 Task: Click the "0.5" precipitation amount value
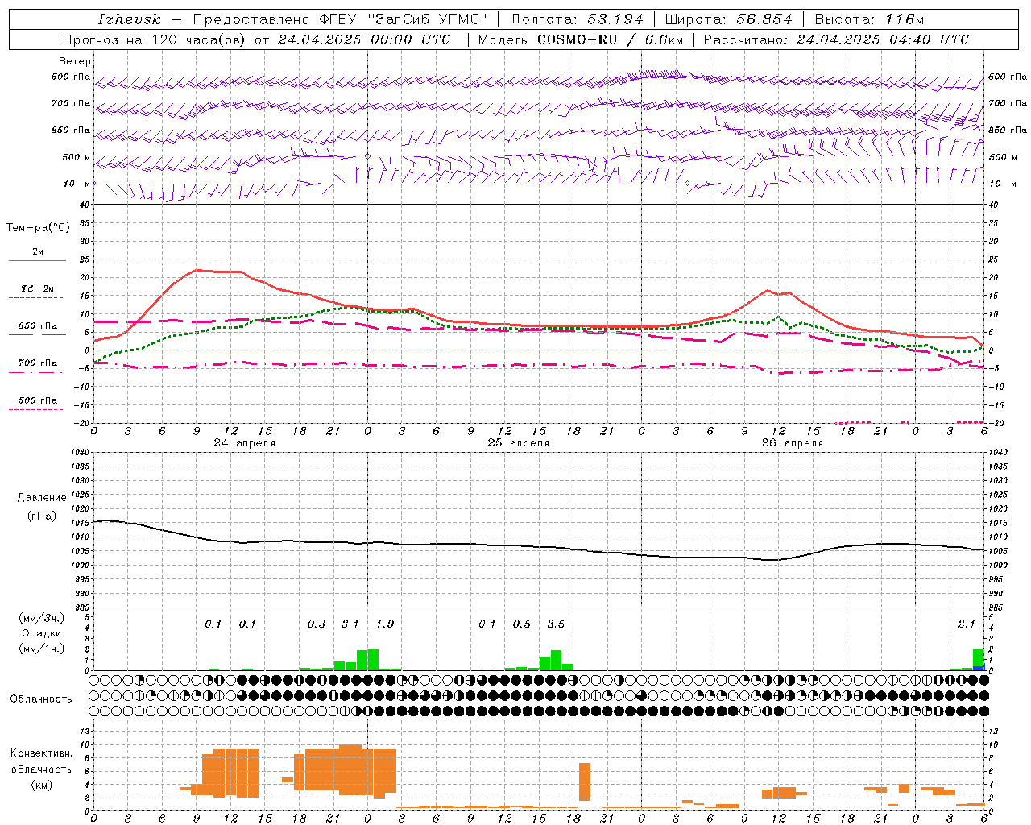522,624
